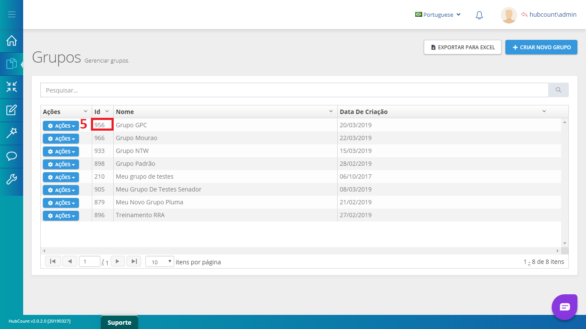Open the items per page dropdown

click(x=160, y=262)
